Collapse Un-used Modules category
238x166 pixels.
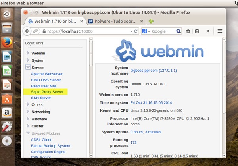[28, 133]
